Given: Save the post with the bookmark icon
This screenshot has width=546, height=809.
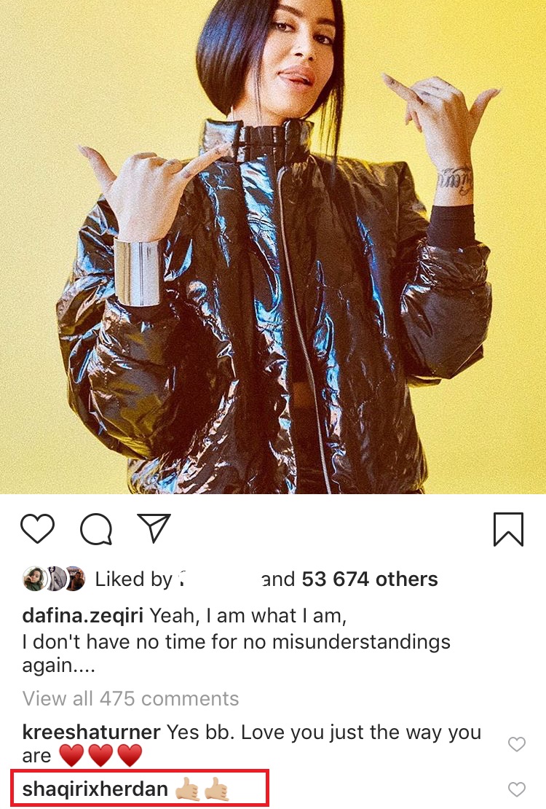Looking at the screenshot, I should [x=508, y=529].
